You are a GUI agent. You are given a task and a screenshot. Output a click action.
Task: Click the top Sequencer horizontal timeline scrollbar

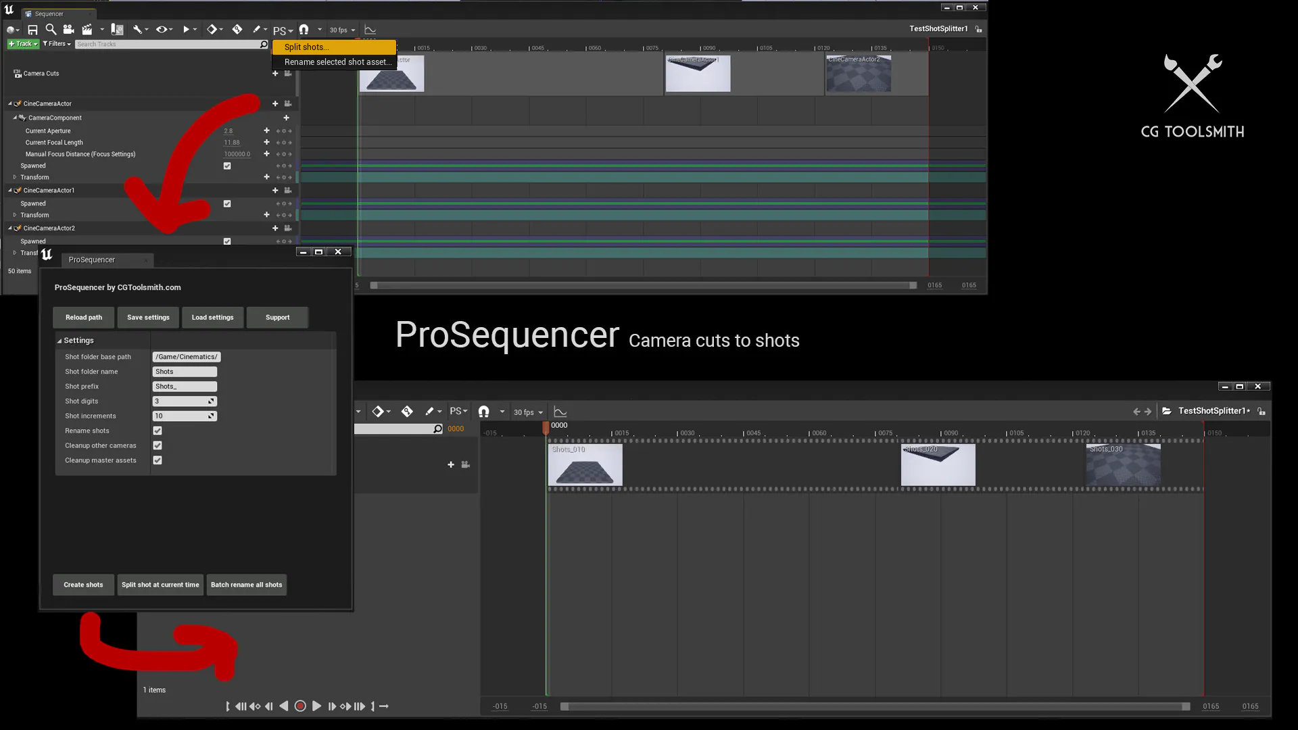643,285
